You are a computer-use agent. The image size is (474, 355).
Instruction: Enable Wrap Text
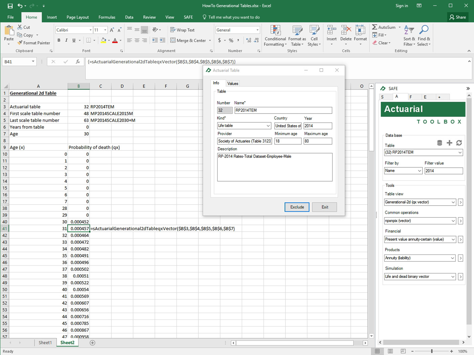pos(182,30)
